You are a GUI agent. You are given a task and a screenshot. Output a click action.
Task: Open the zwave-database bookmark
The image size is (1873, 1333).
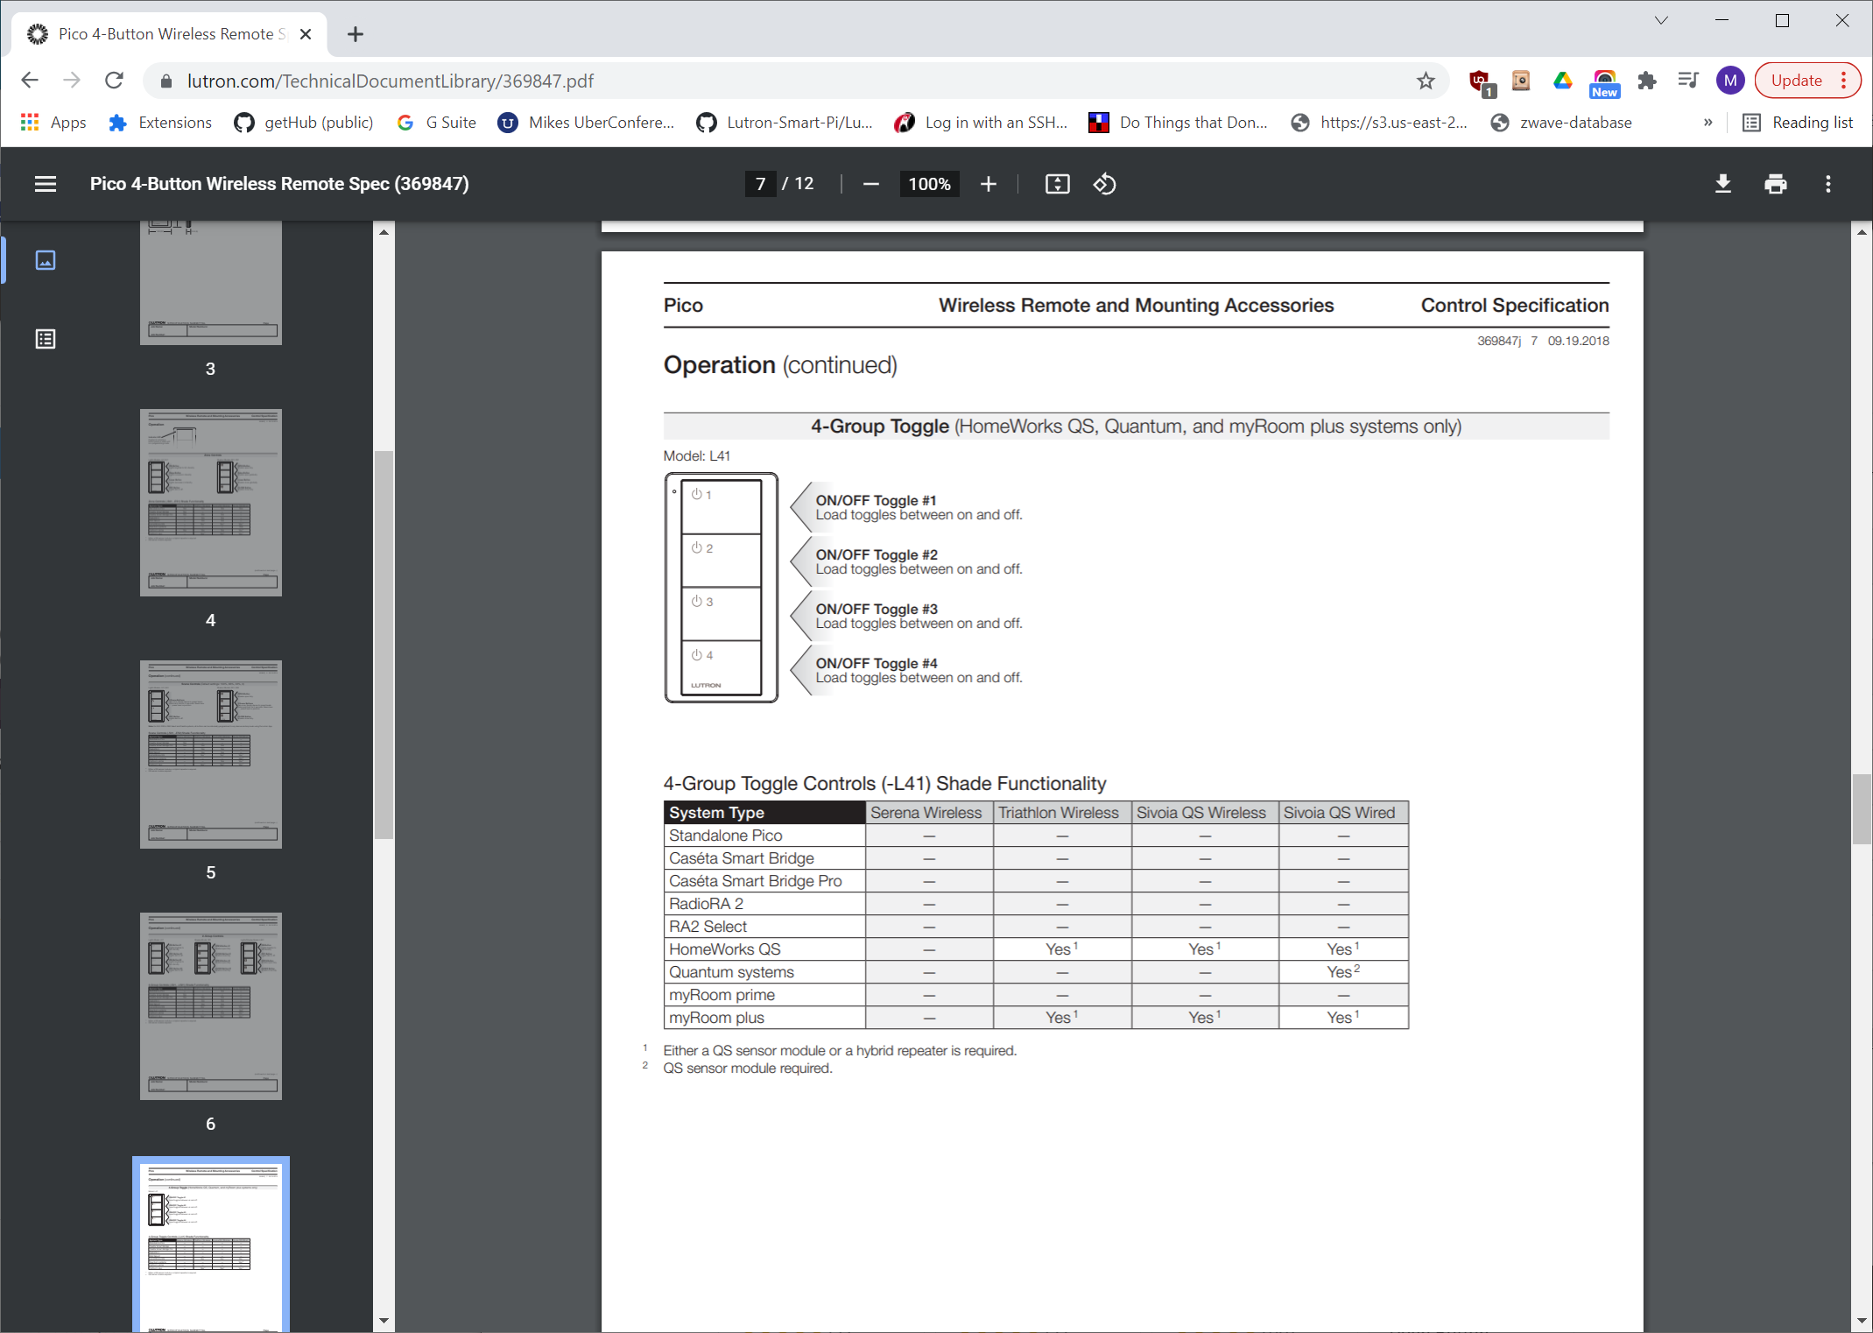point(1561,123)
